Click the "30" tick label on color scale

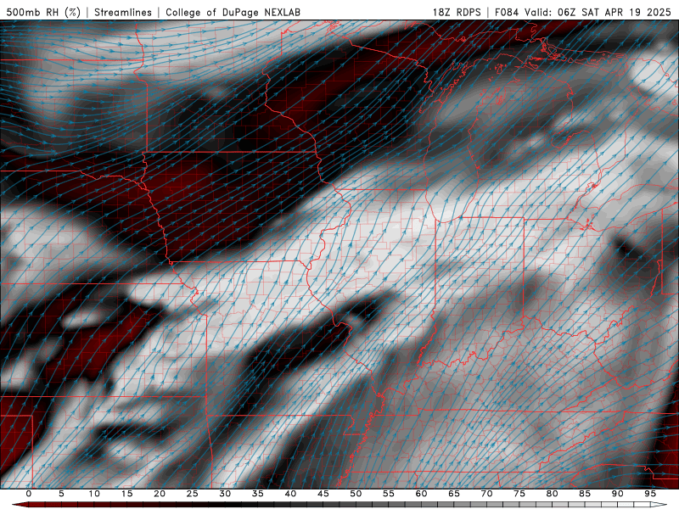[x=225, y=494]
